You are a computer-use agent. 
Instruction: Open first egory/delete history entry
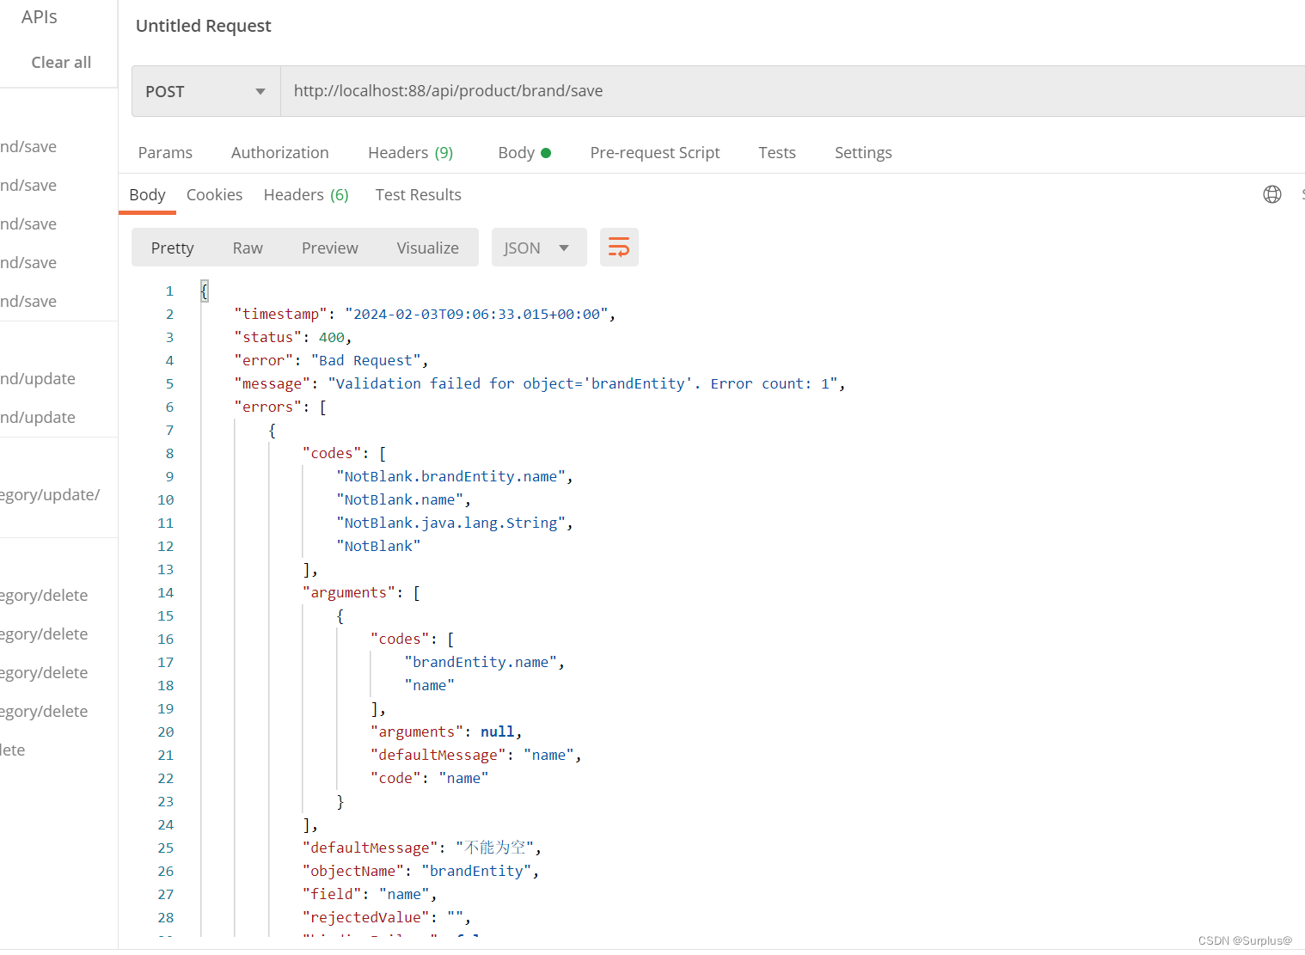point(44,595)
